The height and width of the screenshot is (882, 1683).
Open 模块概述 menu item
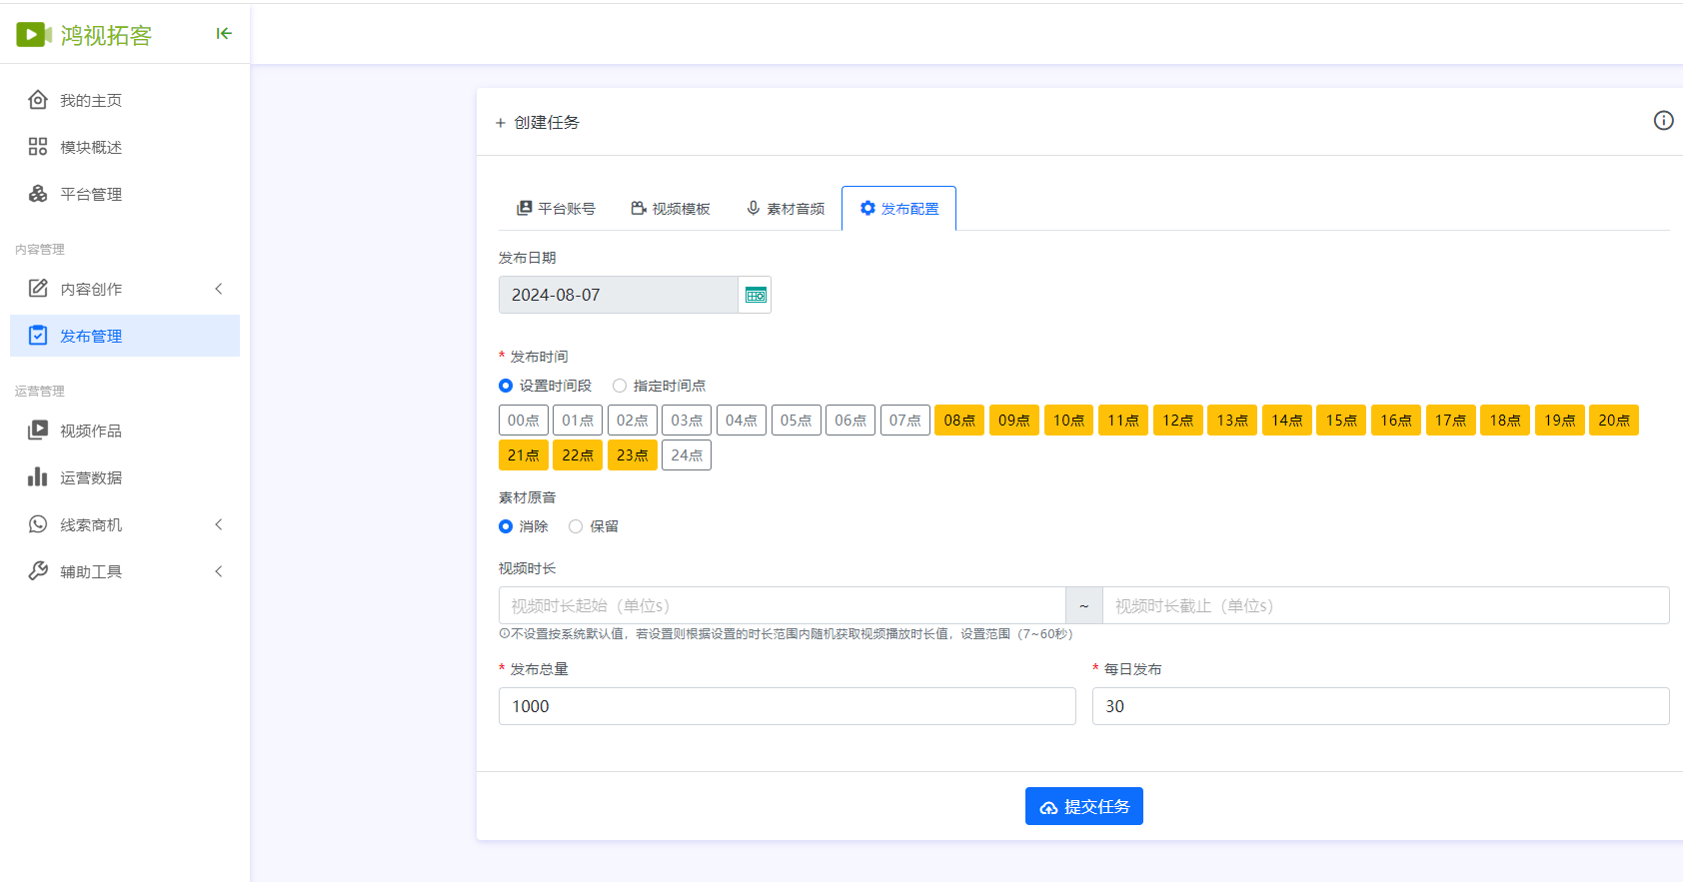(125, 147)
